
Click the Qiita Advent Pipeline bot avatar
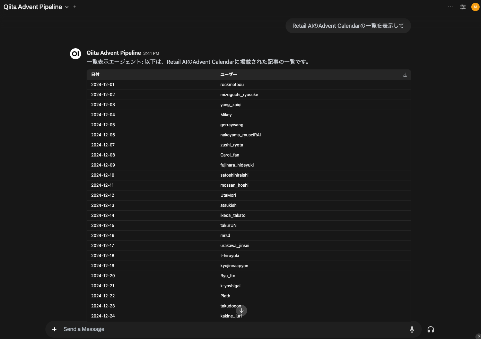[x=75, y=54]
